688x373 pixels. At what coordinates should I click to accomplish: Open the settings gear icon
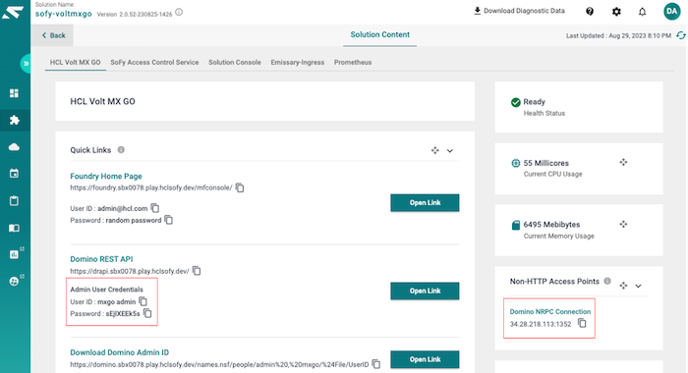(616, 12)
